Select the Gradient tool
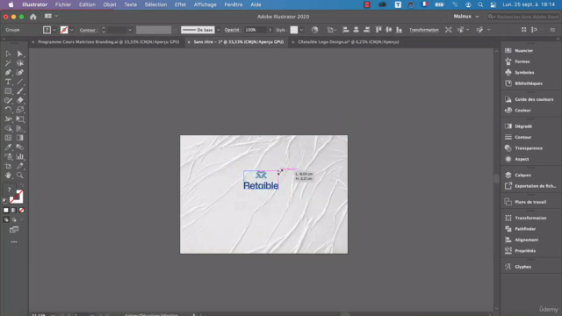This screenshot has height=316, width=562. tap(20, 138)
